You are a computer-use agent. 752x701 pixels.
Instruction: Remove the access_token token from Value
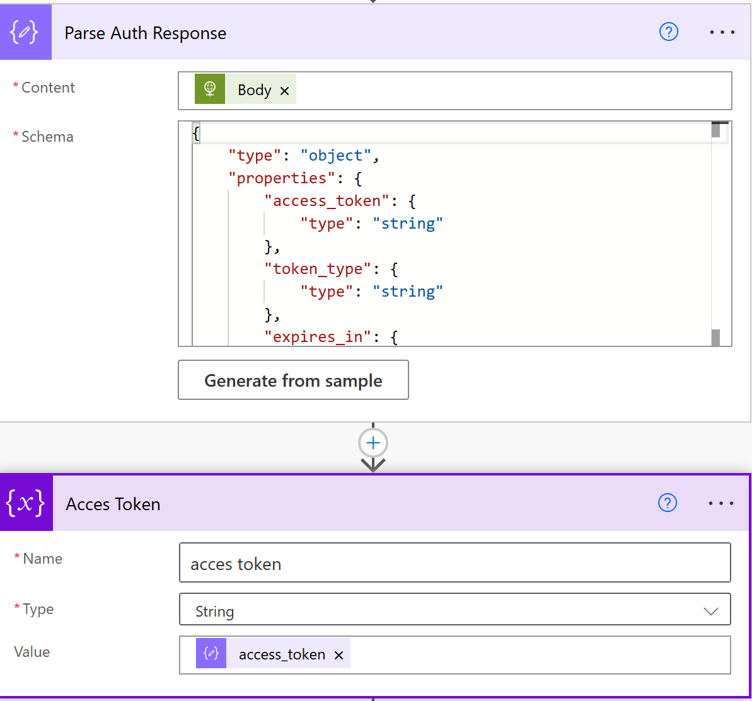coord(338,655)
